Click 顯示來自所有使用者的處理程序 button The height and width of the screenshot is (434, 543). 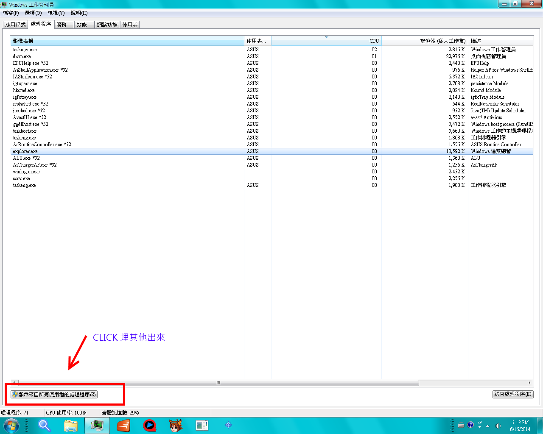(x=54, y=395)
